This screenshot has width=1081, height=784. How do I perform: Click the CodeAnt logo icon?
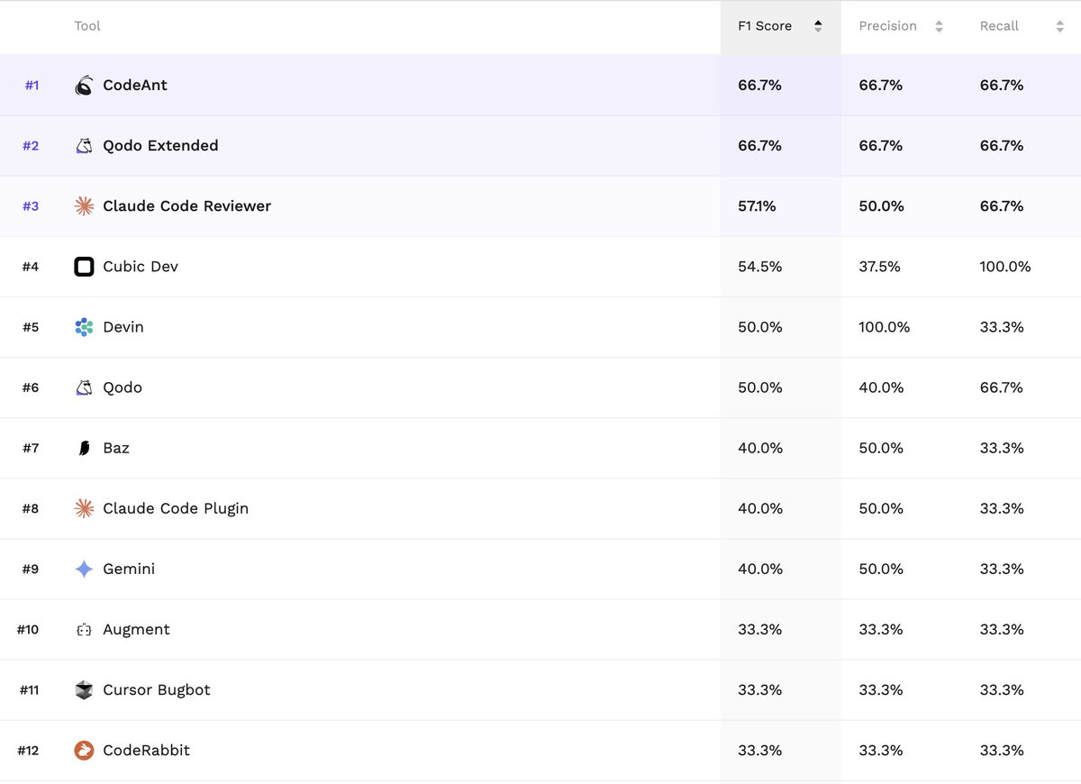click(84, 86)
